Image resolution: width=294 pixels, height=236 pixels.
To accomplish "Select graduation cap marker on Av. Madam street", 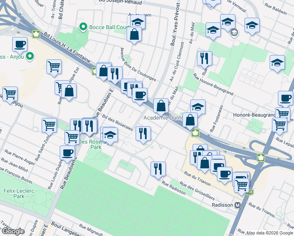I will [x=138, y=21].
